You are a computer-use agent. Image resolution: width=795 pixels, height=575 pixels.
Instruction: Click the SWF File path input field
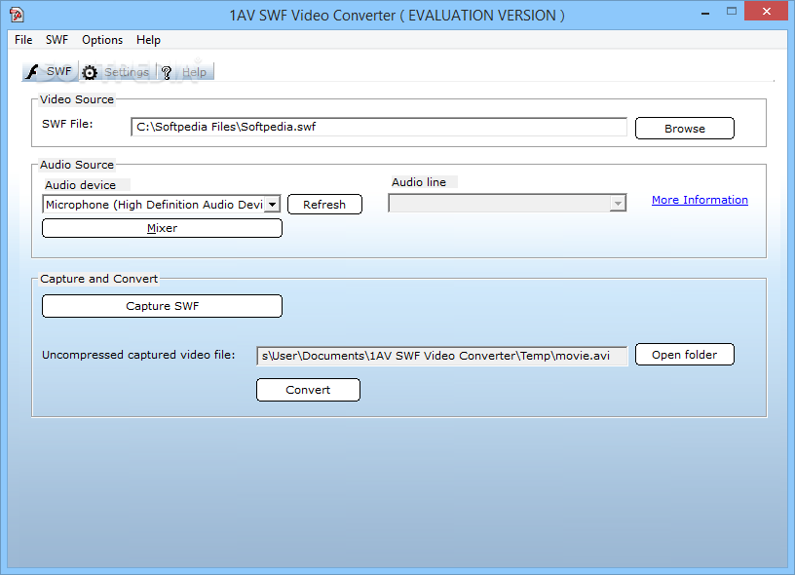[379, 127]
